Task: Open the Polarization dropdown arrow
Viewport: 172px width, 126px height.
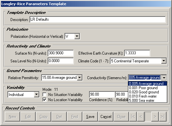Action: click(x=77, y=36)
